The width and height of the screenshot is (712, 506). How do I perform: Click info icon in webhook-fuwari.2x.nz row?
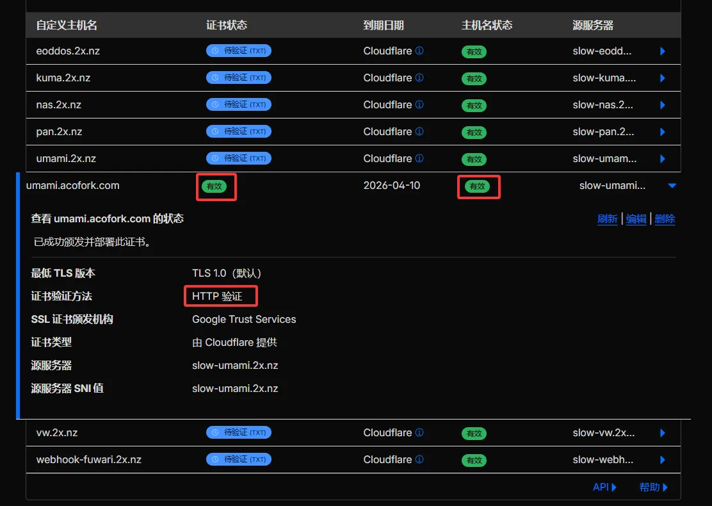tap(419, 459)
